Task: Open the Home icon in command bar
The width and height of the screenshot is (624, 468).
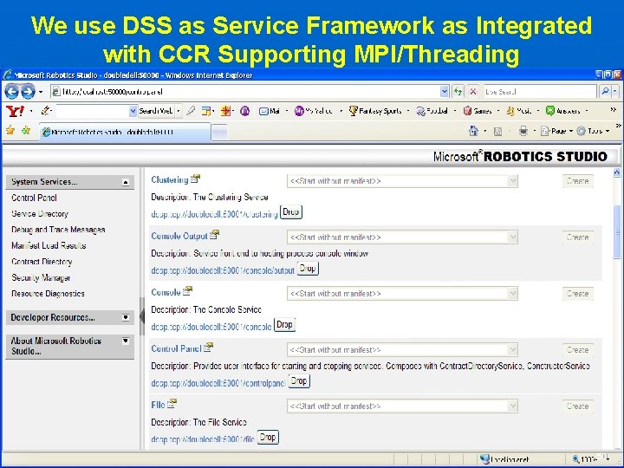Action: click(473, 131)
